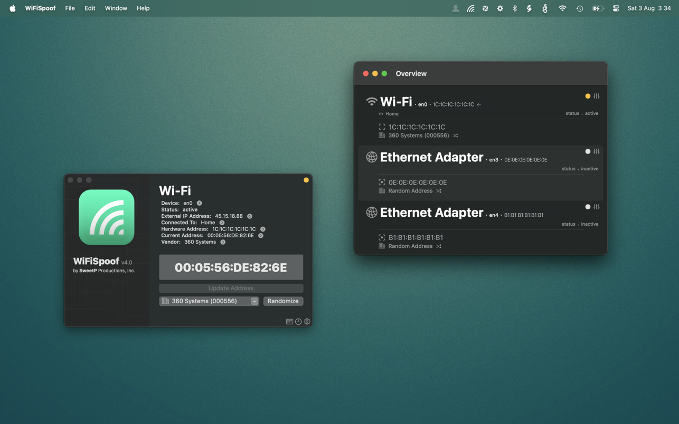Viewport: 679px width, 424px height.
Task: Click the arrow next to Vendor 360 Systems
Action: point(223,242)
